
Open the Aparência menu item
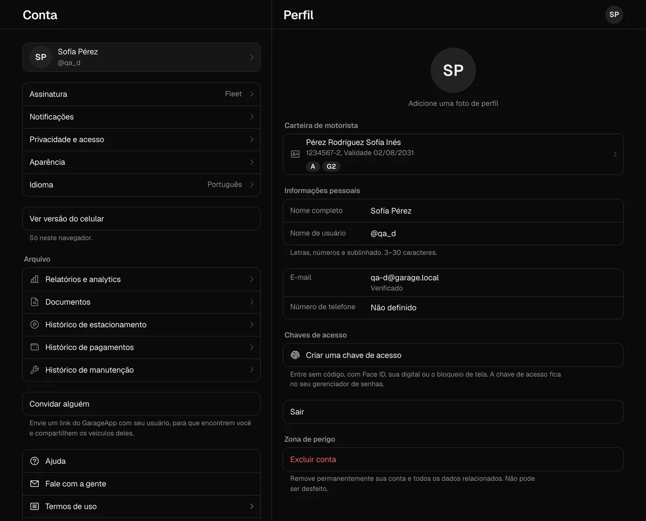141,162
